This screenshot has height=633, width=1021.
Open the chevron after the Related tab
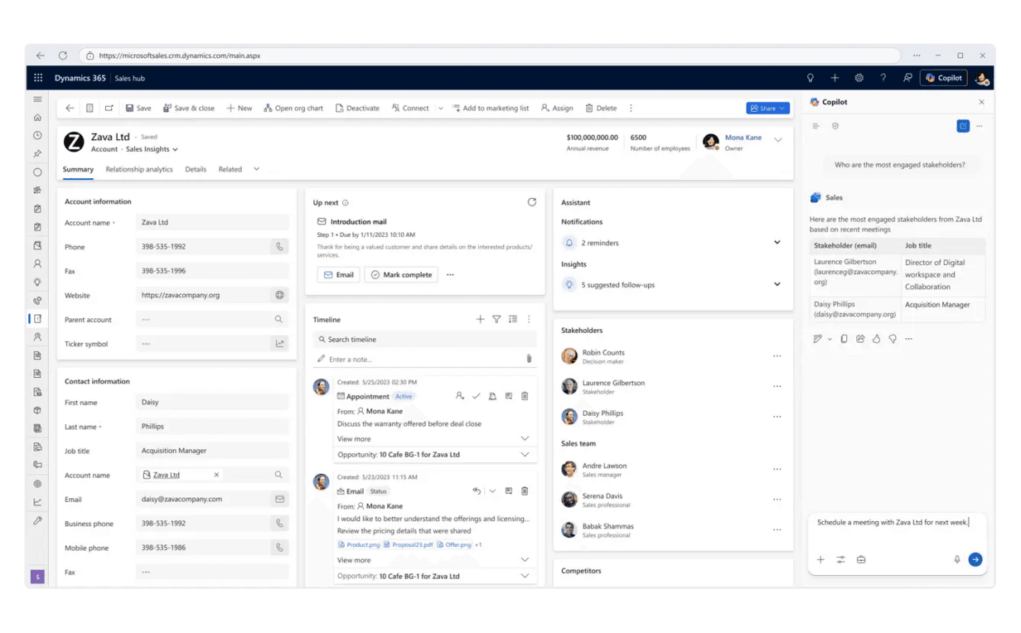(256, 169)
